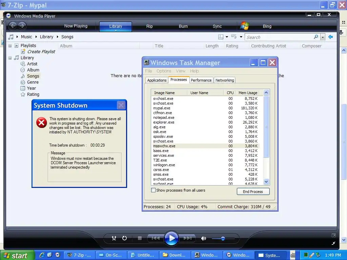The width and height of the screenshot is (347, 260).
Task: Select Songs in the Library tree
Action: [33, 76]
